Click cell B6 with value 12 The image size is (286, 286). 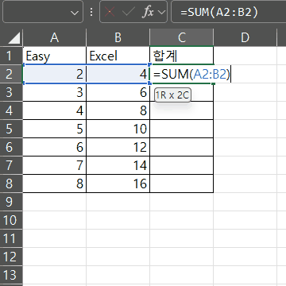click(x=118, y=147)
